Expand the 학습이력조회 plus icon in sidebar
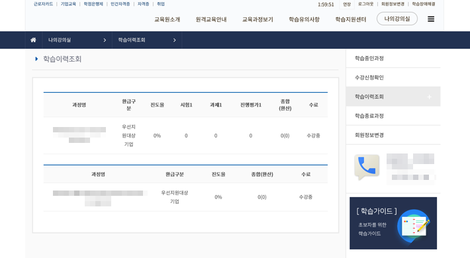The height and width of the screenshot is (258, 470). [429, 97]
